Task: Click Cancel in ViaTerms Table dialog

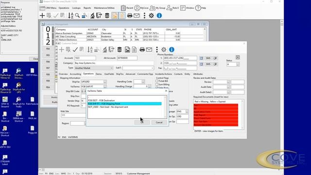Action: pos(159,122)
